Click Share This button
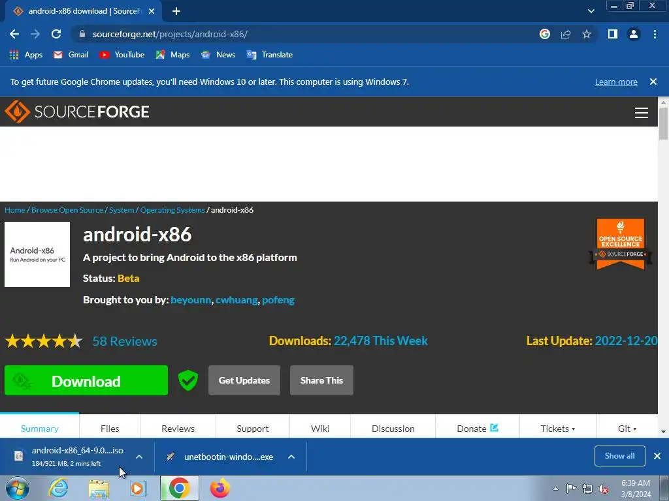Screen dimensions: 669x501 321,380
